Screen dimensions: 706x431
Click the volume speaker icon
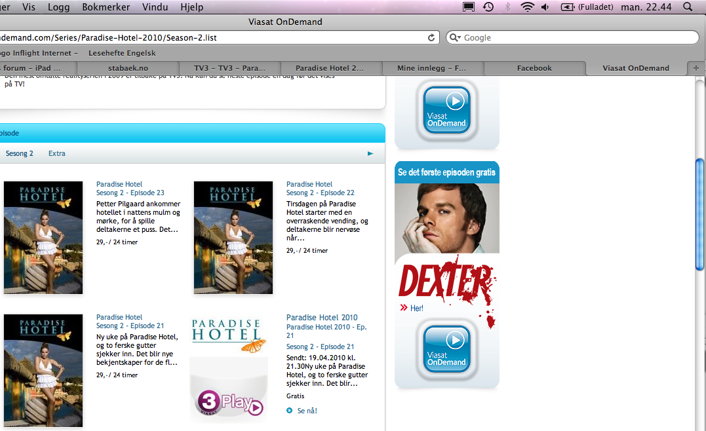pos(545,7)
